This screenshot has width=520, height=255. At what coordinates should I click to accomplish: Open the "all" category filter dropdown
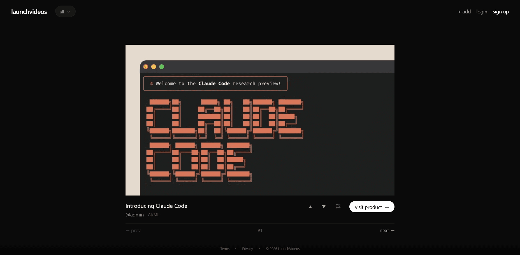(x=65, y=11)
